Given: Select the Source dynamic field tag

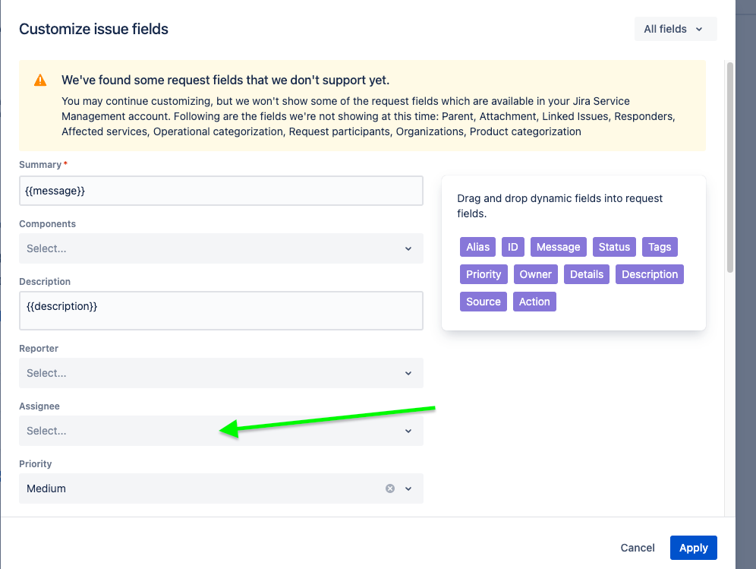Looking at the screenshot, I should 483,302.
